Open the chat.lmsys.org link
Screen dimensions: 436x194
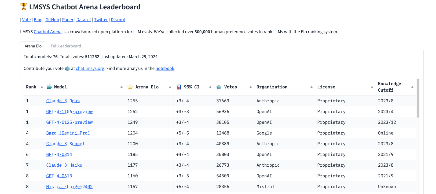(x=90, y=68)
